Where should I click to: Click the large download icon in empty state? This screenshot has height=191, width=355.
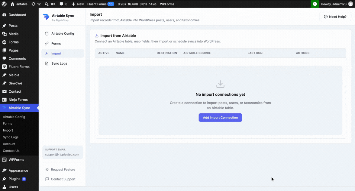click(x=220, y=84)
